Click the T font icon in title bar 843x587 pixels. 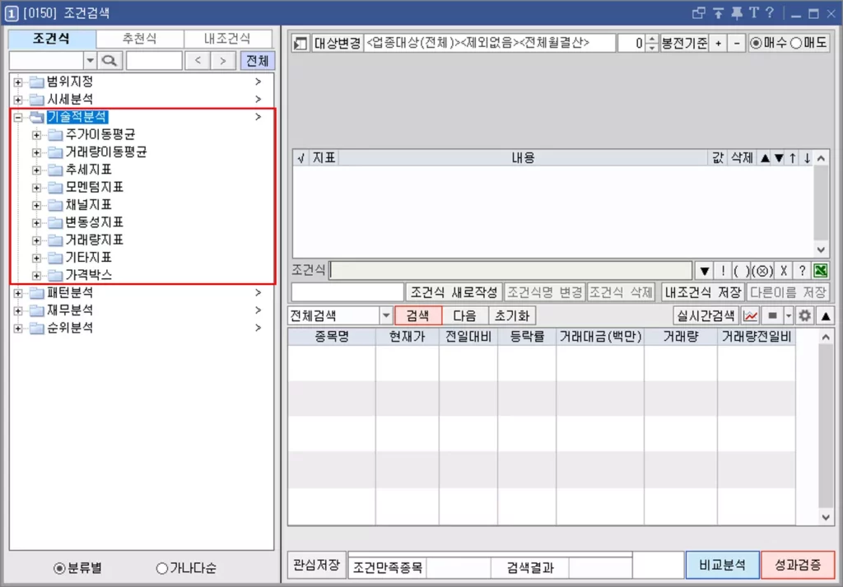click(754, 13)
